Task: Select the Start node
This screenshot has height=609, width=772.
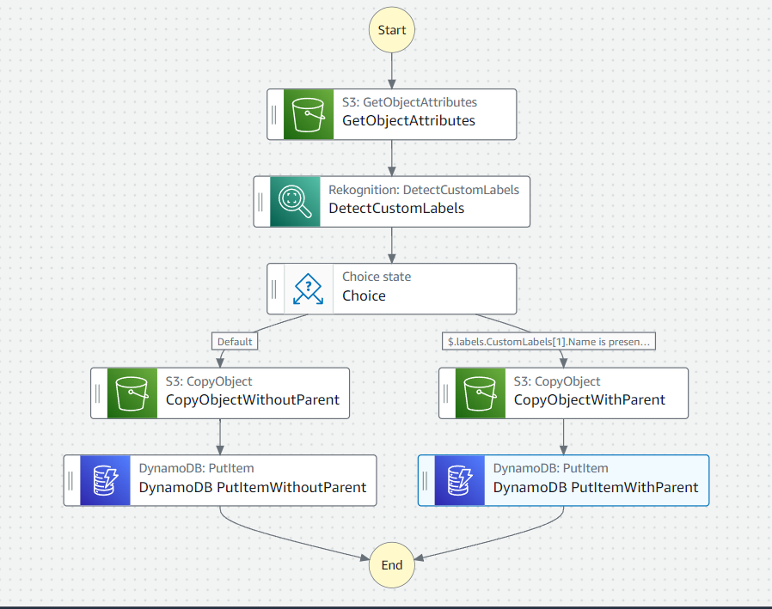Action: (392, 30)
